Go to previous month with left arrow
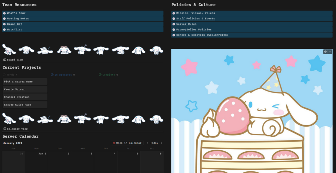Screen dimensions: 336x173 coord(147,143)
